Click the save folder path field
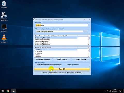Viewport: 124px width, 93px height. [59, 32]
